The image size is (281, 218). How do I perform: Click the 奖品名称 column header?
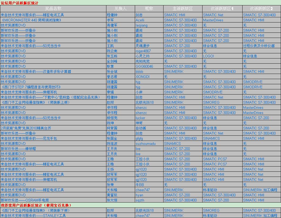tap(53, 8)
